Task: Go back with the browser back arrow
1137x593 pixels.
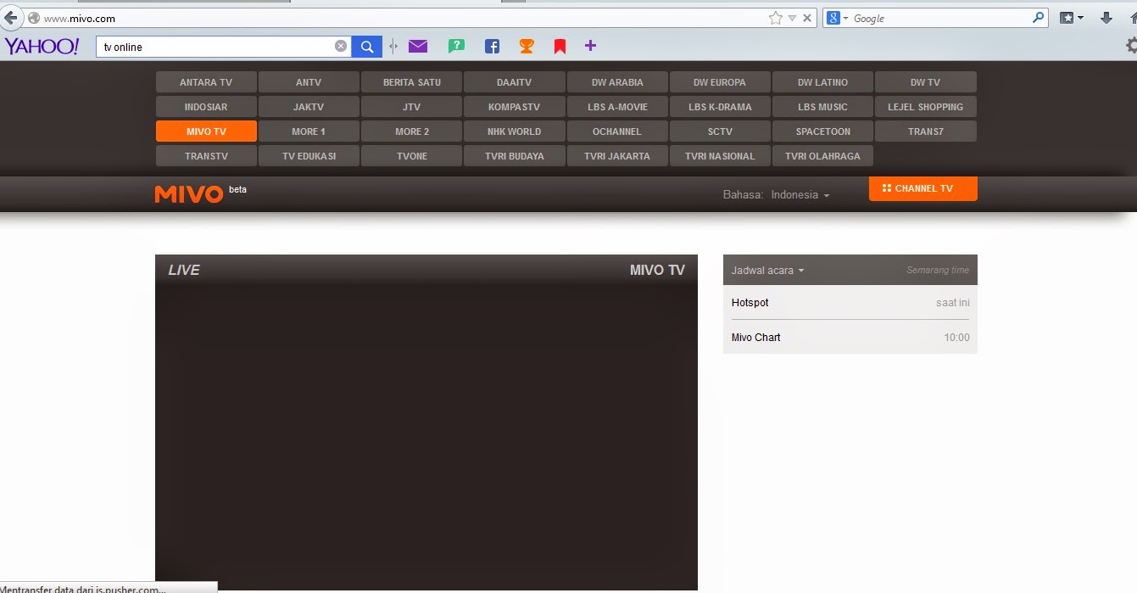Action: point(10,18)
